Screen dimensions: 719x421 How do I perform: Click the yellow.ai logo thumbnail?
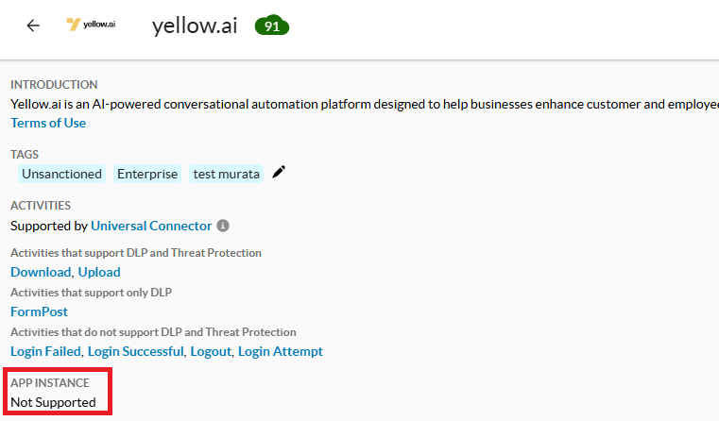click(91, 25)
